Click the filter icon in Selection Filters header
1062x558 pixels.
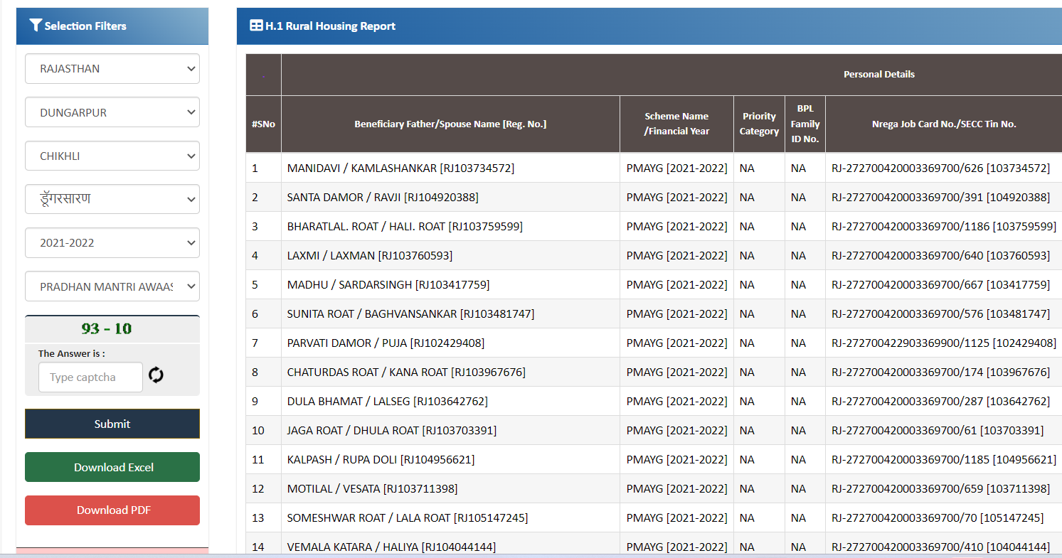pyautogui.click(x=36, y=25)
